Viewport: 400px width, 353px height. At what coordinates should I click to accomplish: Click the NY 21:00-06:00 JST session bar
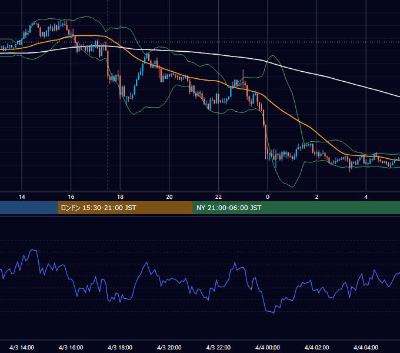point(296,208)
